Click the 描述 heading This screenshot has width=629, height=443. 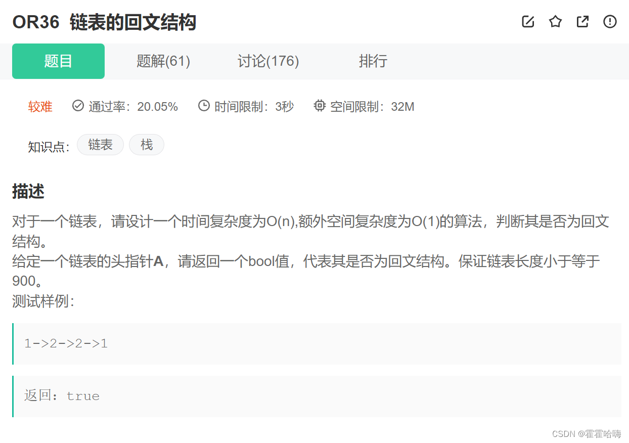[28, 192]
